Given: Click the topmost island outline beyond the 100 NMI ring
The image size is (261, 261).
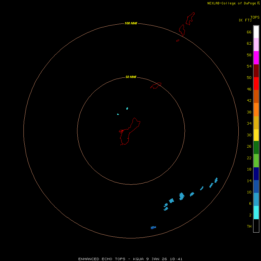Looking at the screenshot, I should 190,19.
